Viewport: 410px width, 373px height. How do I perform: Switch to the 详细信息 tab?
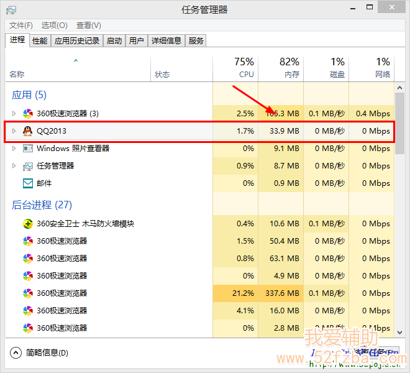166,41
